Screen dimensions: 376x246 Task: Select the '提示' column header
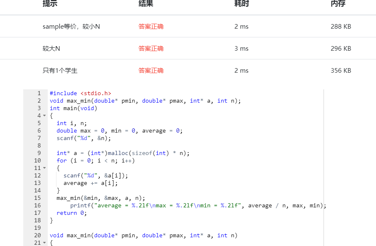[x=50, y=3]
